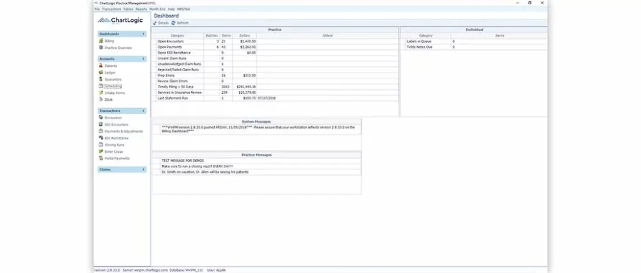Open the Tables menu
641x273 pixels.
(x=128, y=9)
